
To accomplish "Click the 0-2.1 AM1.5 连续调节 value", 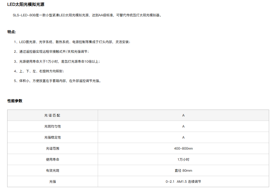I will tap(183, 182).
